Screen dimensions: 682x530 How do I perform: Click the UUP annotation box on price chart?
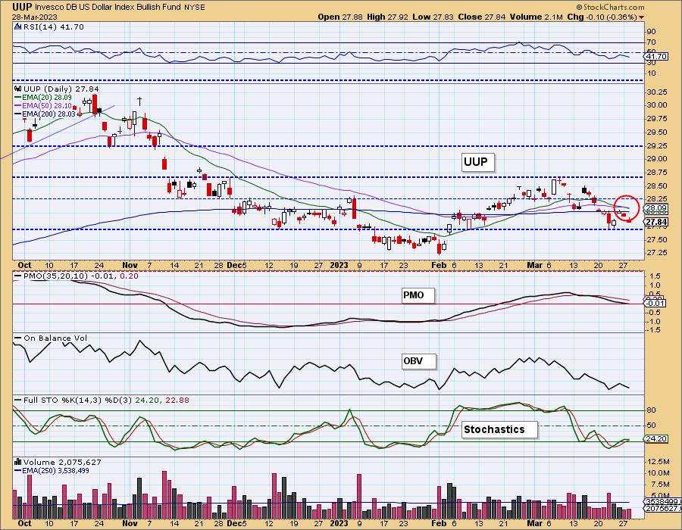pos(477,162)
